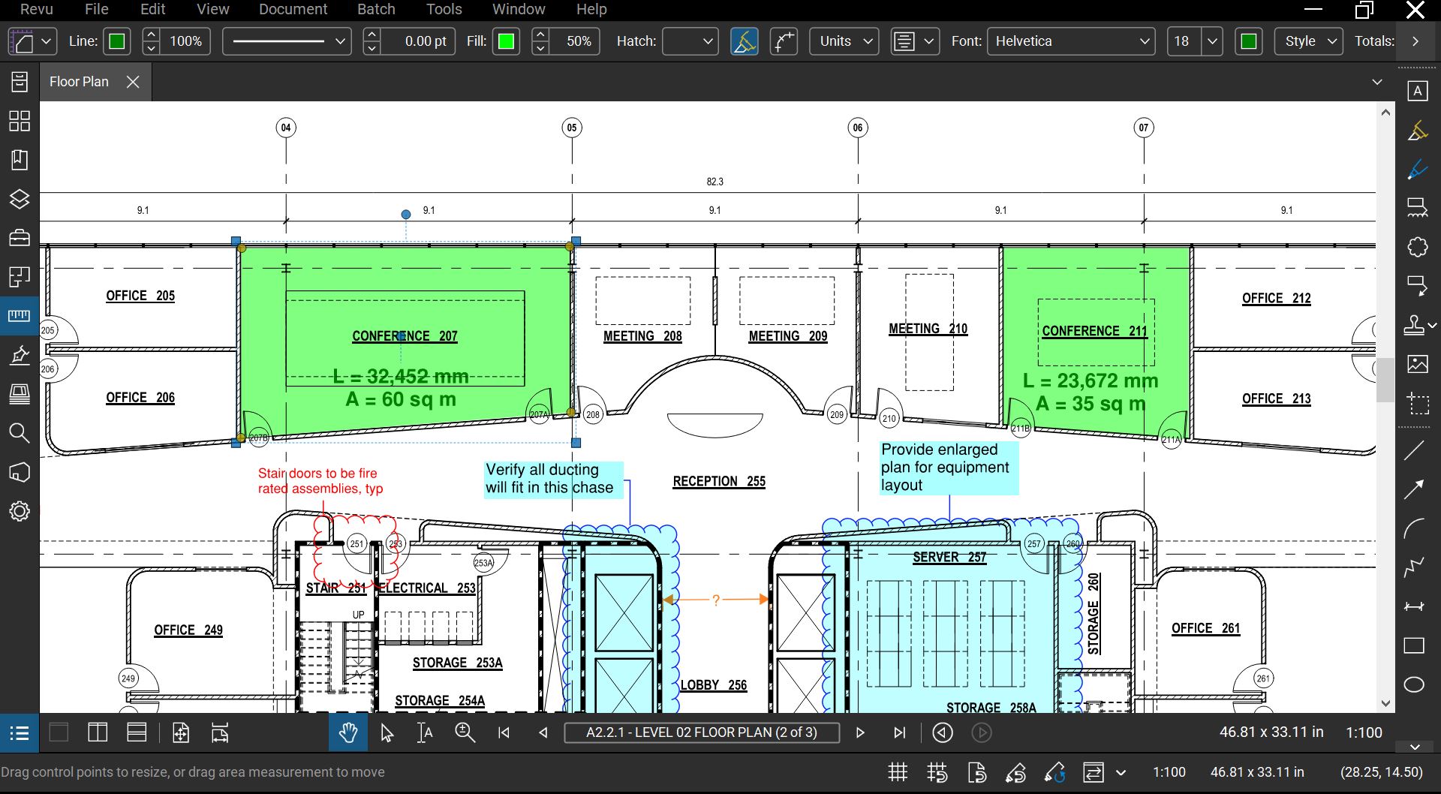The height and width of the screenshot is (794, 1441).
Task: Jump to the last page of the document
Action: [899, 732]
